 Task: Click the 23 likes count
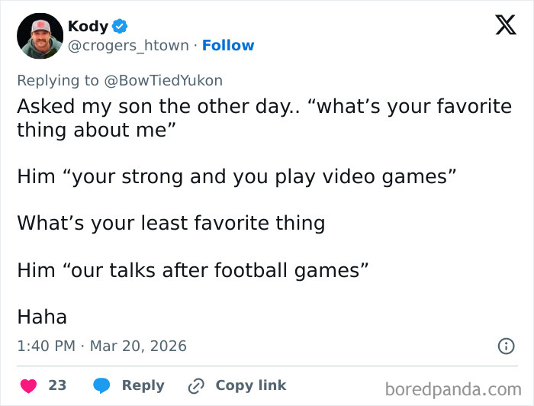[57, 385]
